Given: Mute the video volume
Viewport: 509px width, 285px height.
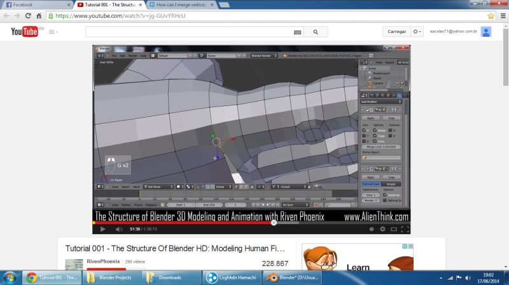Looking at the screenshot, I should [x=119, y=229].
